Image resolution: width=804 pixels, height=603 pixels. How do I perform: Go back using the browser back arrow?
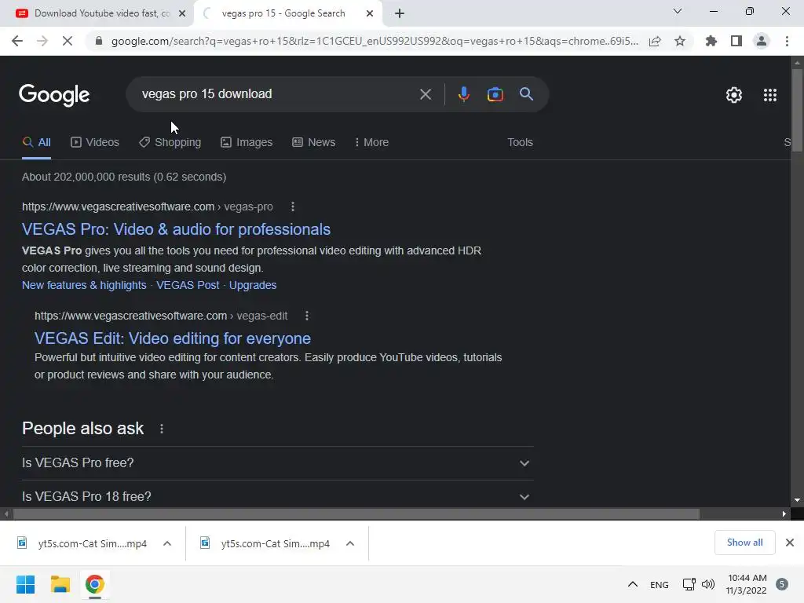pyautogui.click(x=17, y=41)
